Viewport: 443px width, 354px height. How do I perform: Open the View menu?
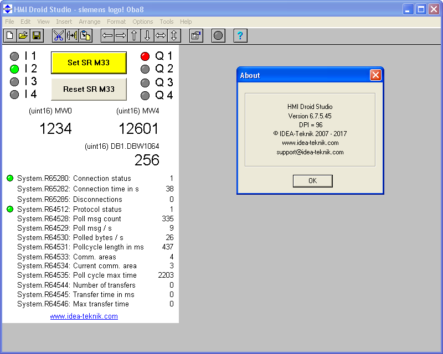[x=43, y=22]
